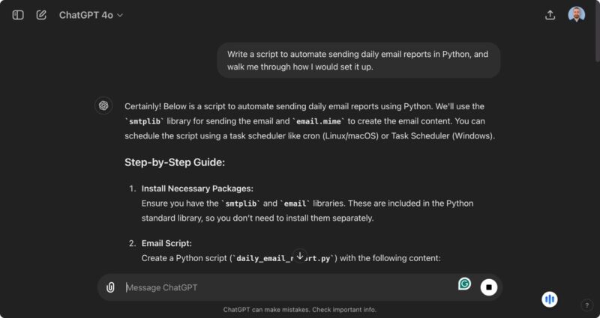
Task: Open the ChatGPT 4o model dropdown
Action: click(x=91, y=15)
